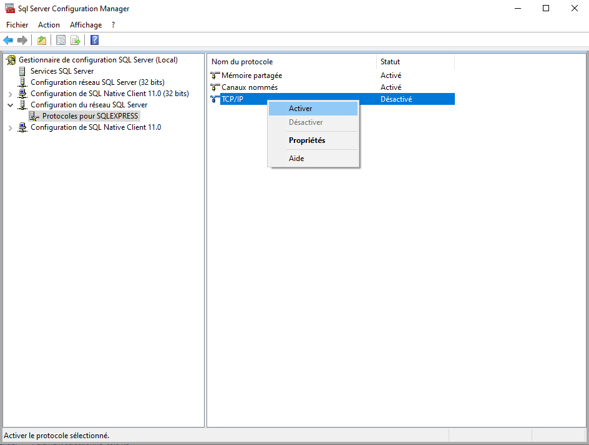This screenshot has height=445, width=589.
Task: Expand the last Configuration de SQL Native Client 11.0
Action: (x=10, y=127)
